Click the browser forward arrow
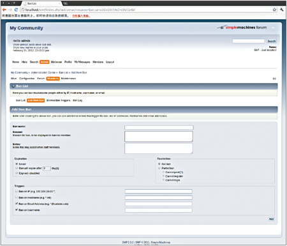This screenshot has width=287, height=246. pyautogui.click(x=10, y=10)
